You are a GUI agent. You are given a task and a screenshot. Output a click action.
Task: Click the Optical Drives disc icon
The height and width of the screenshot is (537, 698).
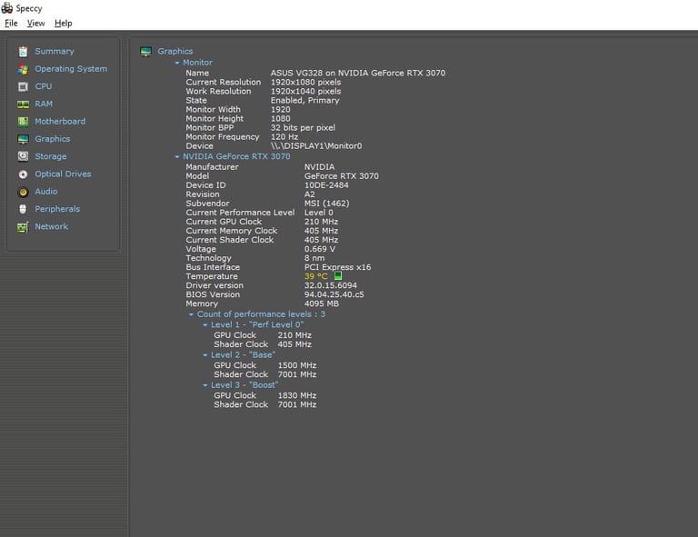pyautogui.click(x=23, y=174)
